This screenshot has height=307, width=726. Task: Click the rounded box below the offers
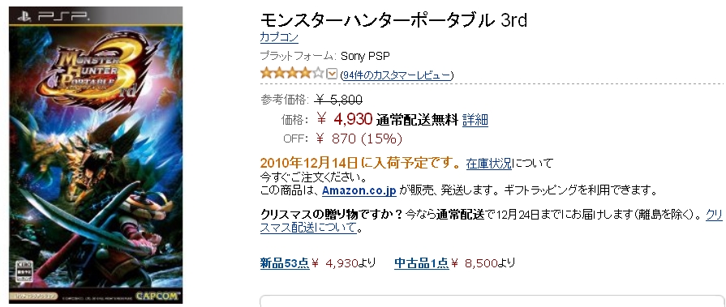pos(491,301)
